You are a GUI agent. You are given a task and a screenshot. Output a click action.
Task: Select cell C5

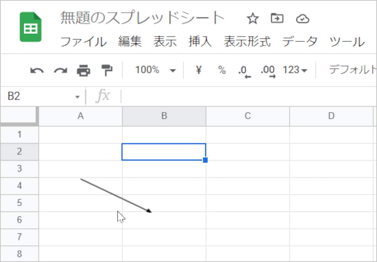point(248,203)
